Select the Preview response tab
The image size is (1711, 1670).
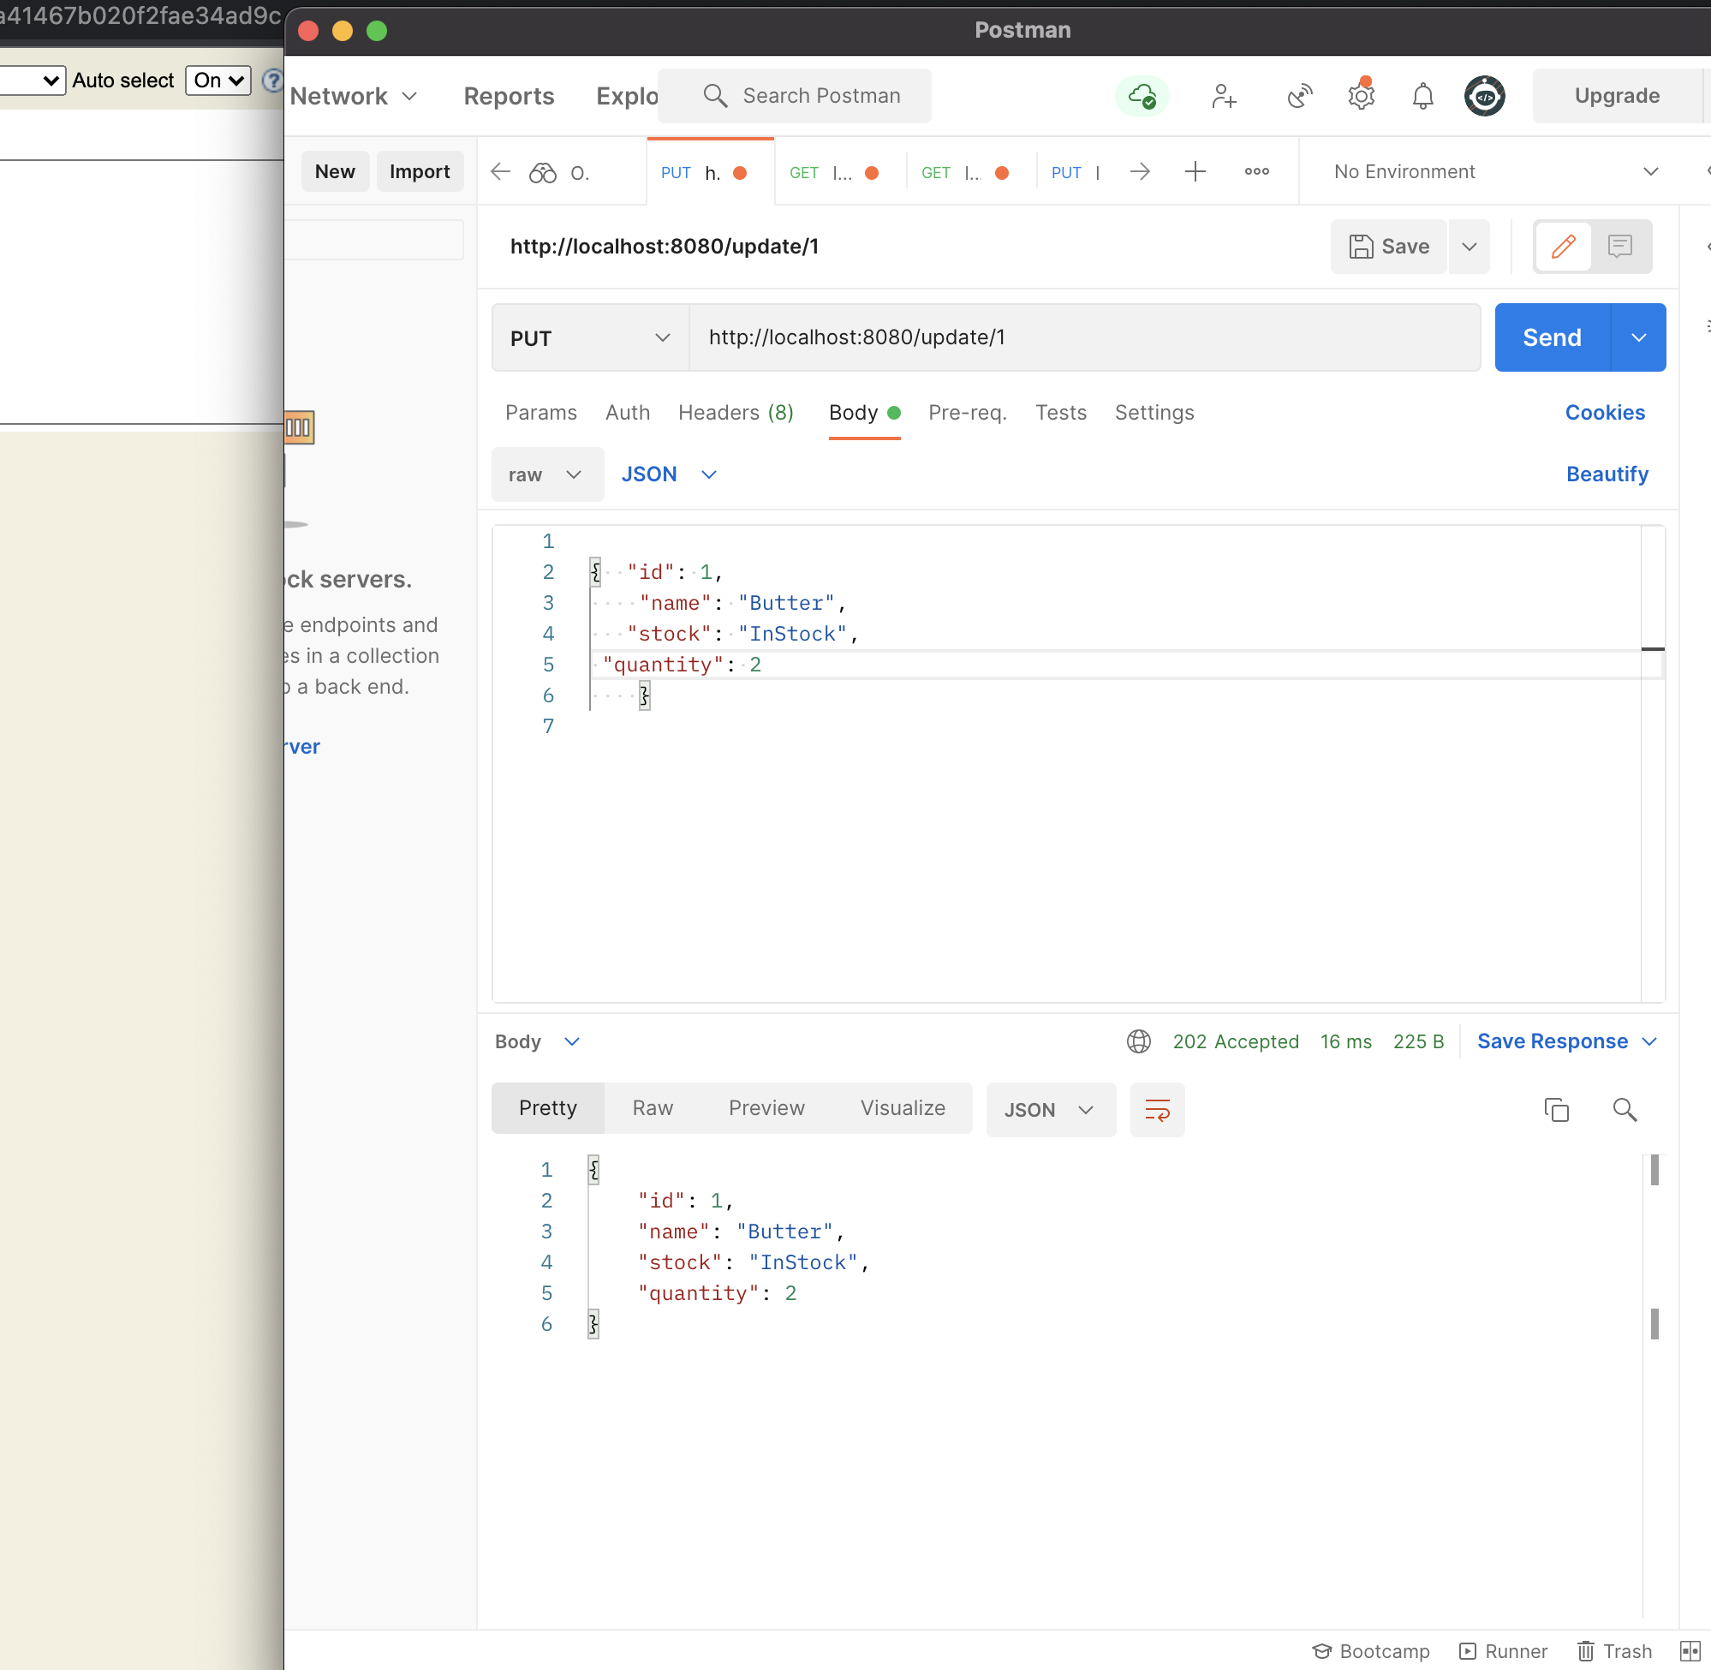point(766,1108)
